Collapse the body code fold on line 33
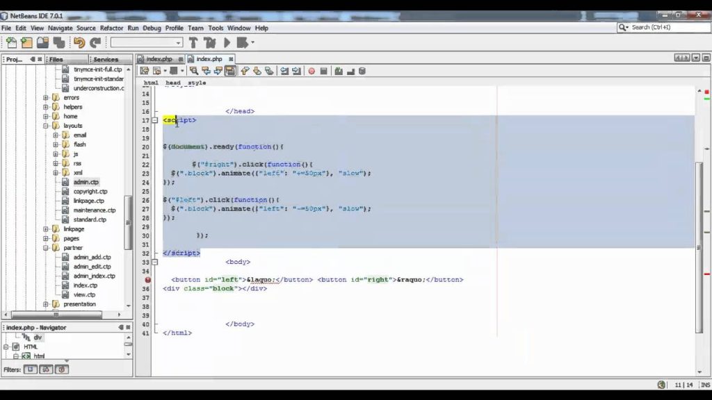 tap(154, 262)
